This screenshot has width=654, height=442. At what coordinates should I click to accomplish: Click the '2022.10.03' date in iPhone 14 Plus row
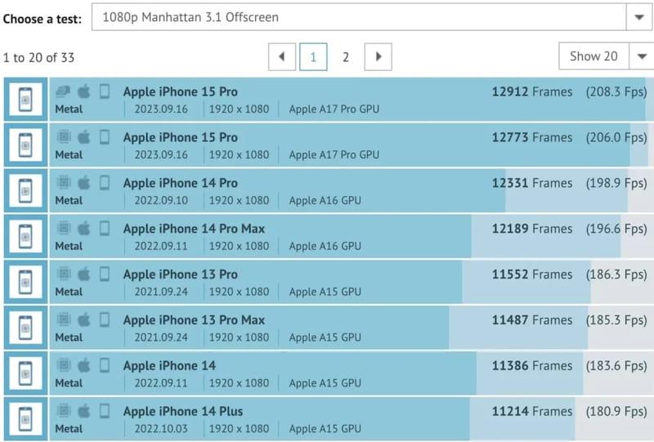point(161,429)
